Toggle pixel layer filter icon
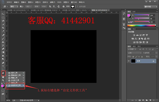This screenshot has width=159, height=102. pyautogui.click(x=140, y=49)
